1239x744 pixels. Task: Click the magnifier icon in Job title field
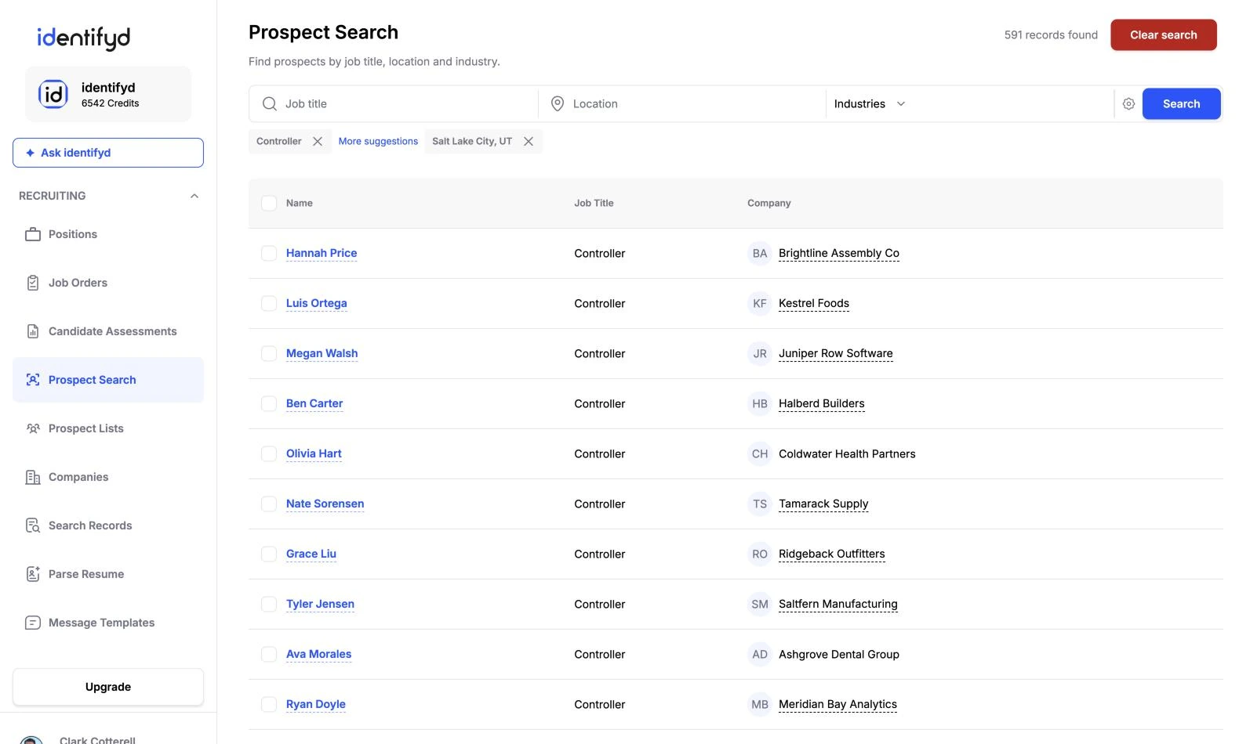[x=270, y=103]
